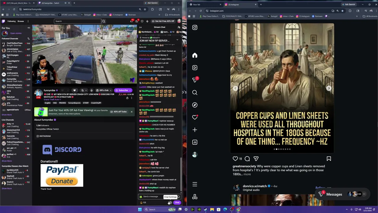The width and height of the screenshot is (378, 213).
Task: Open Instagram 'Also from Meta' grid icon
Action: [195, 197]
